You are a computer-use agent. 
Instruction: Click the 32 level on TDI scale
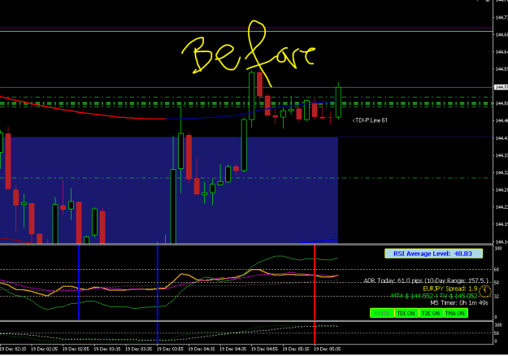[x=497, y=296]
